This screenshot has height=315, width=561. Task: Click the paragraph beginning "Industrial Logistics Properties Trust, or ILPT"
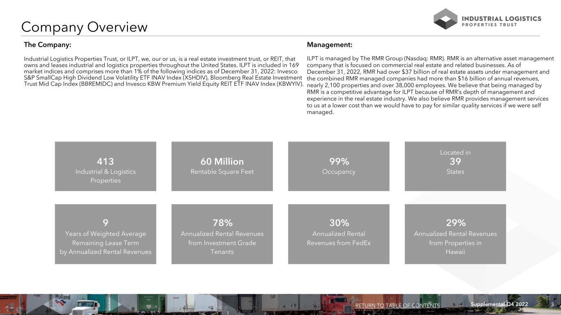tap(164, 71)
